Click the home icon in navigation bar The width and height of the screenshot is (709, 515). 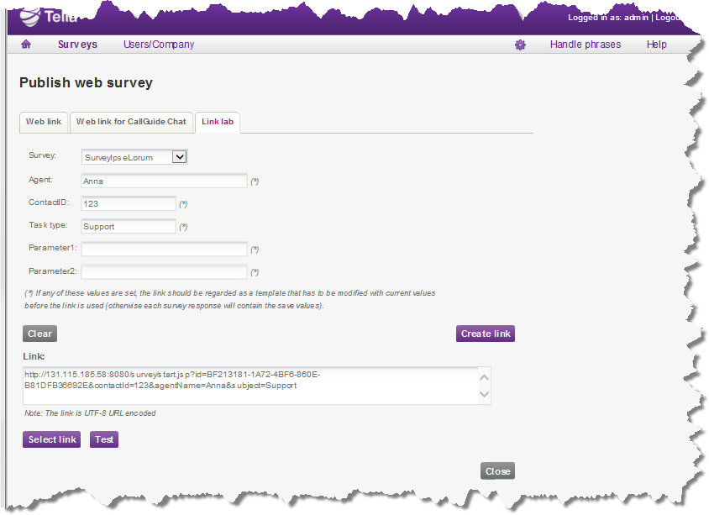tap(26, 45)
